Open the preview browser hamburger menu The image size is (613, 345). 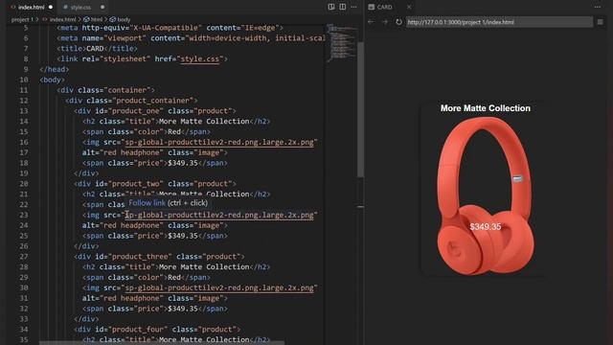point(601,22)
